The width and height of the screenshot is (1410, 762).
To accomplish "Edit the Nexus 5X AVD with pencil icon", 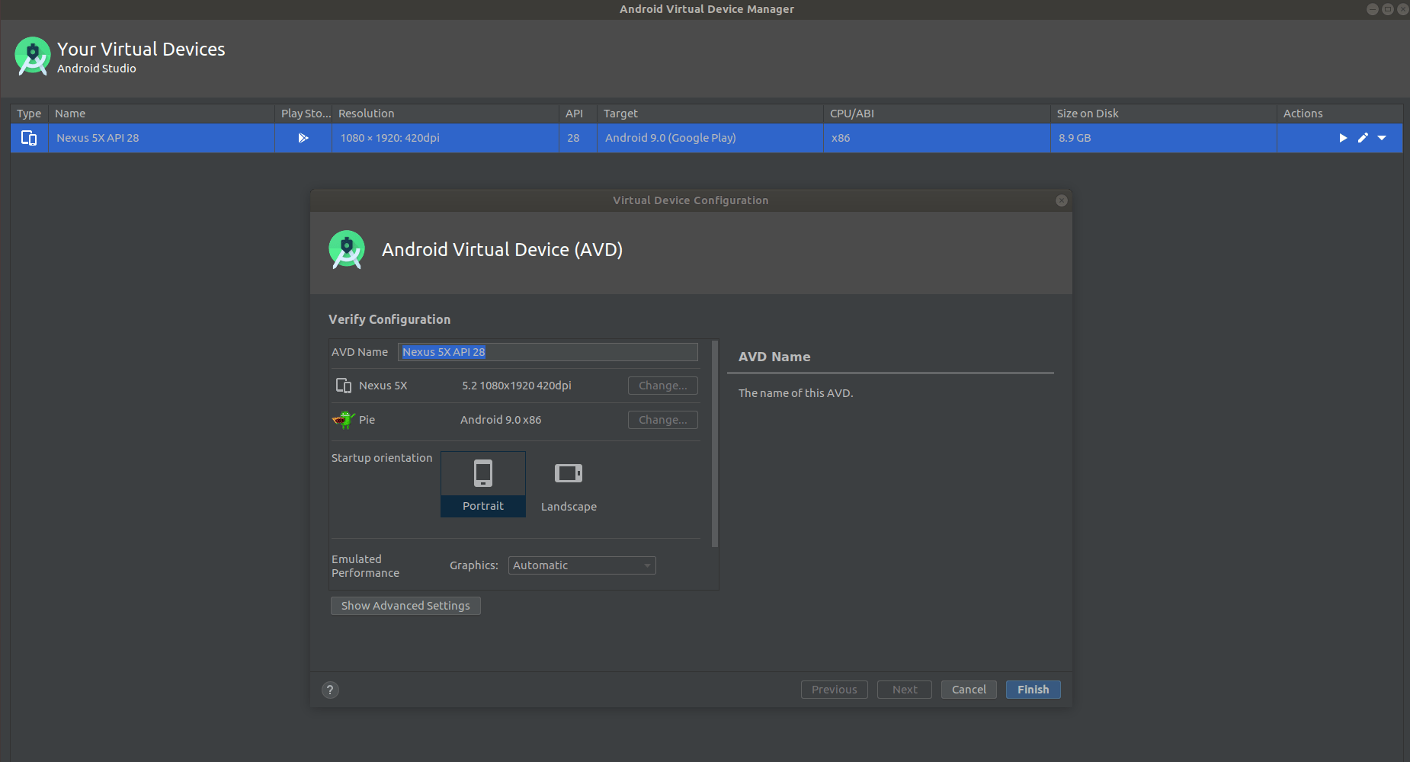I will 1363,138.
